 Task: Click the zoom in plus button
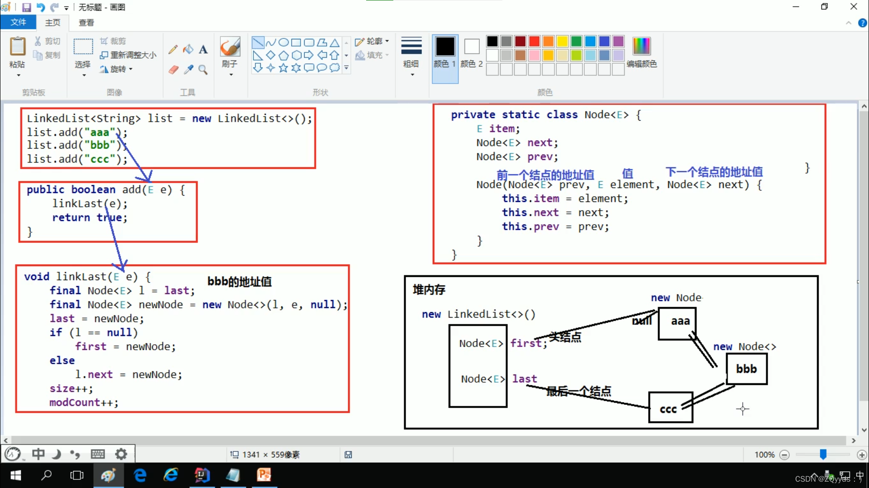click(x=862, y=455)
